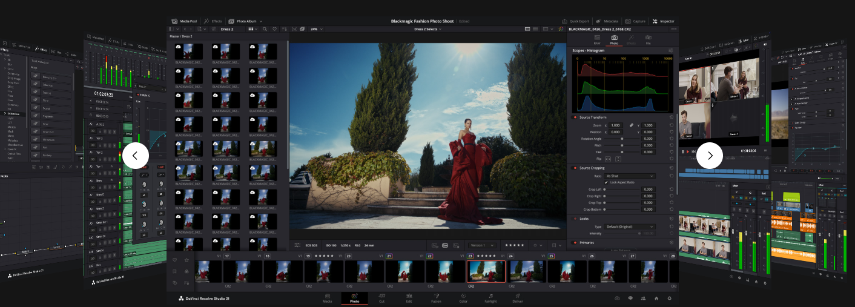The image size is (855, 307).
Task: Open project settings gear icon
Action: pyautogui.click(x=669, y=299)
